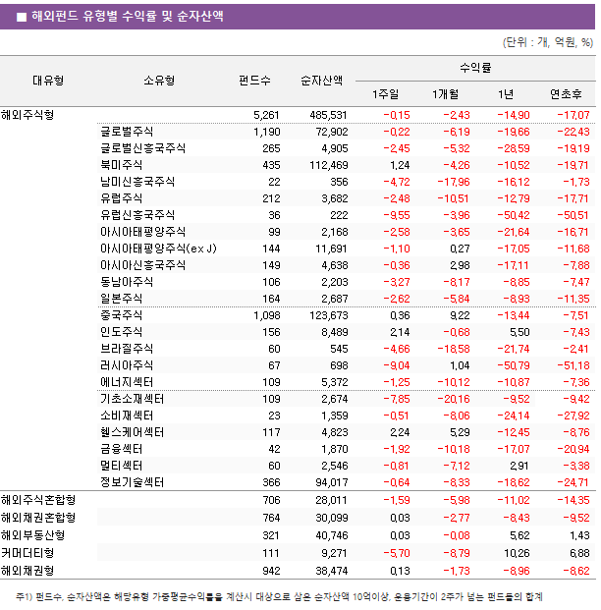Select the '일본주식' row label

(x=122, y=299)
